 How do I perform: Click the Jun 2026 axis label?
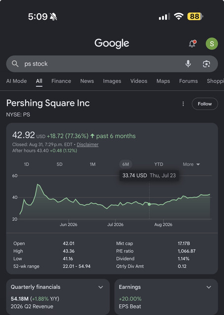[69, 224]
